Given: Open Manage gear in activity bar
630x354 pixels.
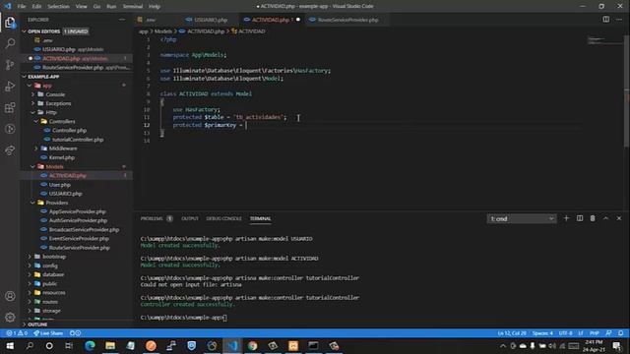Looking at the screenshot, I should point(10,317).
